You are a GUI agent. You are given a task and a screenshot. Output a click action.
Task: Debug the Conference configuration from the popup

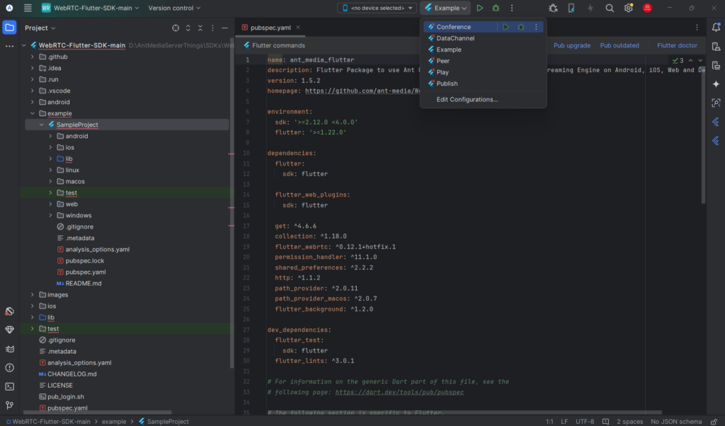tap(520, 27)
